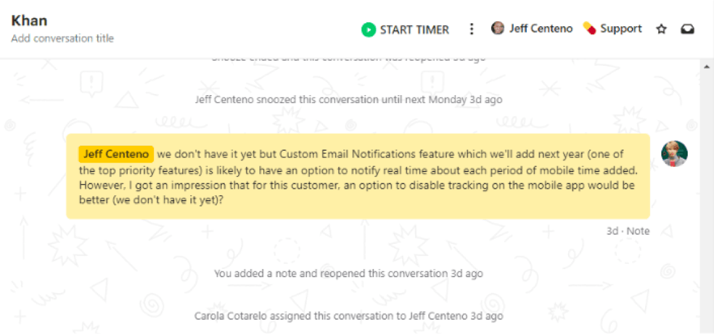The height and width of the screenshot is (334, 714).
Task: Select the 'You added a note' event line
Action: (x=348, y=273)
